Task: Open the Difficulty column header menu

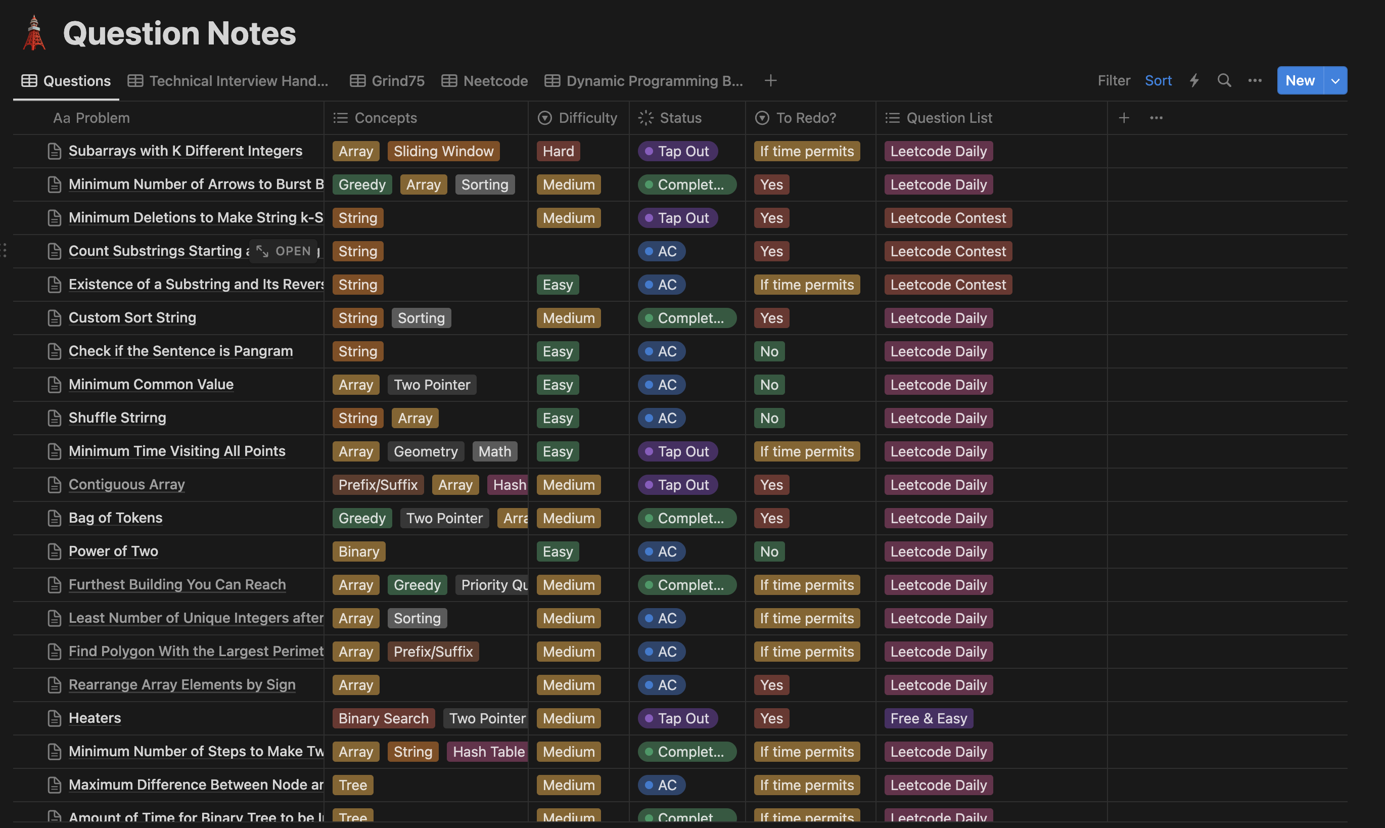Action: click(578, 118)
